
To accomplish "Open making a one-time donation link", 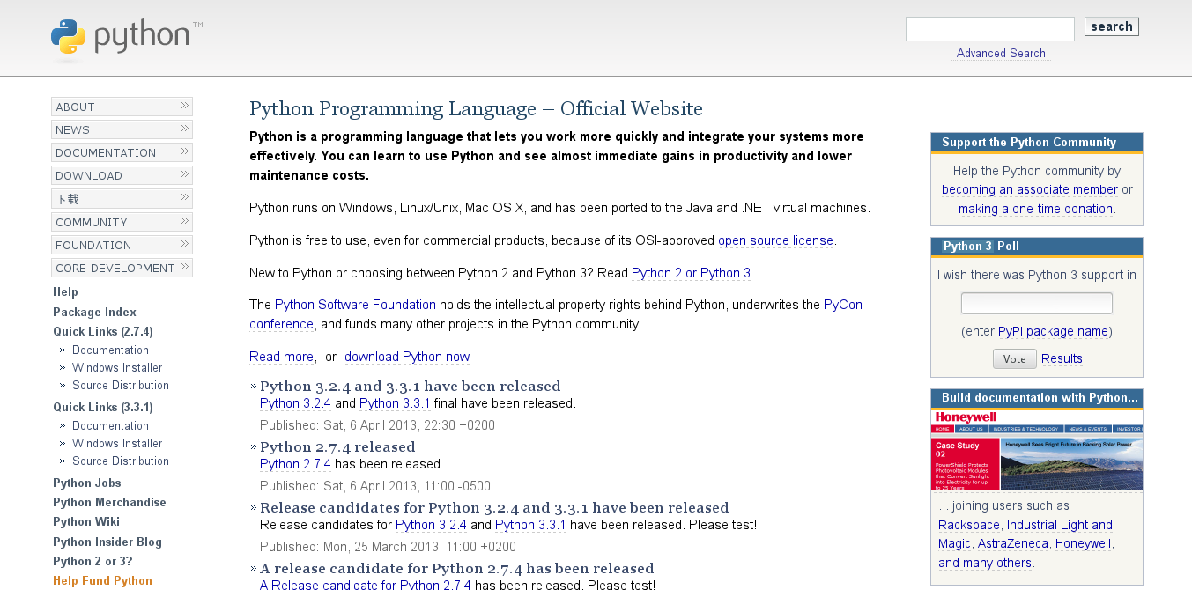I will pos(1035,209).
